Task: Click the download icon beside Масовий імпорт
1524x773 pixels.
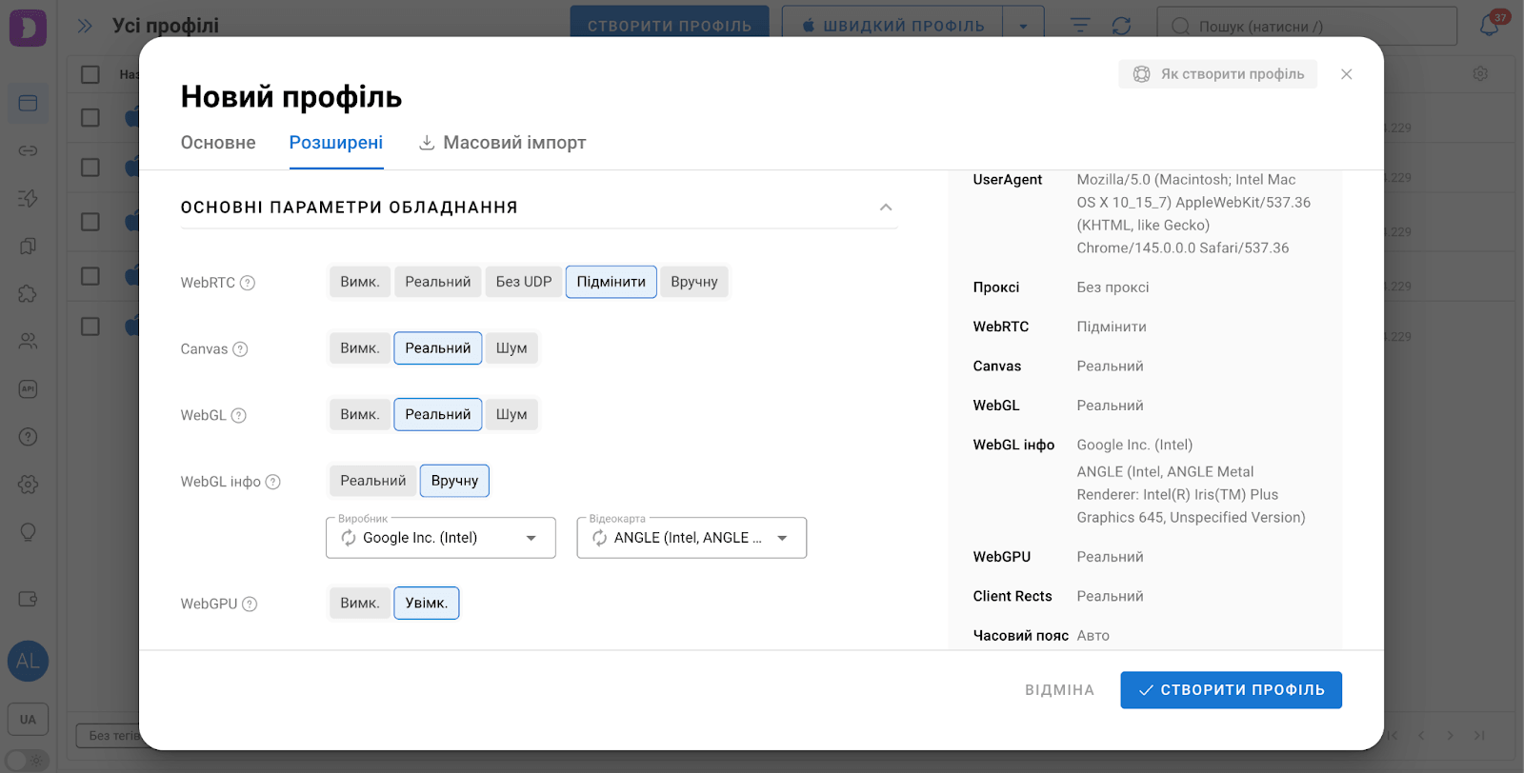Action: (x=427, y=143)
